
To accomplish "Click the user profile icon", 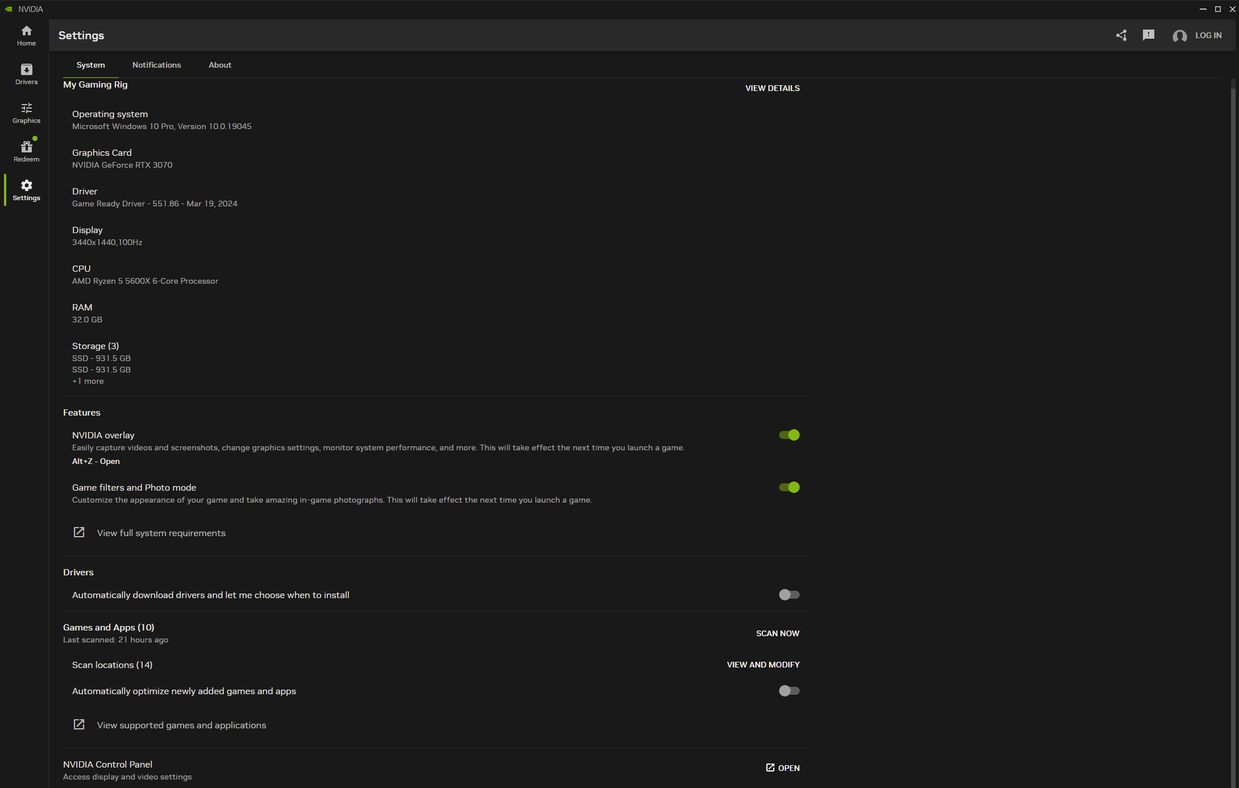I will pyautogui.click(x=1179, y=34).
